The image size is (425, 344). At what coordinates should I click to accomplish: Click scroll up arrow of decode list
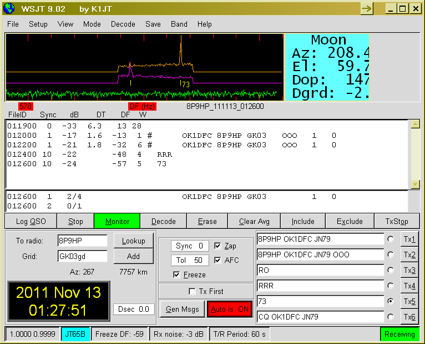pyautogui.click(x=415, y=124)
